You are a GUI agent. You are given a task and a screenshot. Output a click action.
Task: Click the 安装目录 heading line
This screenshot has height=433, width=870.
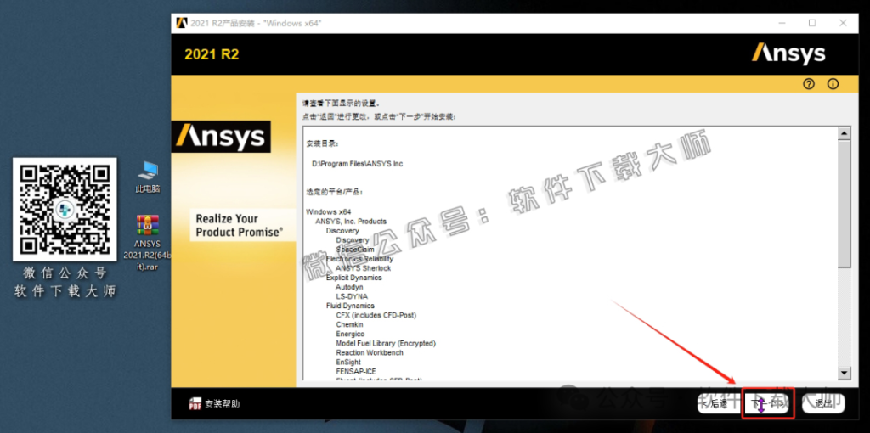pyautogui.click(x=322, y=143)
